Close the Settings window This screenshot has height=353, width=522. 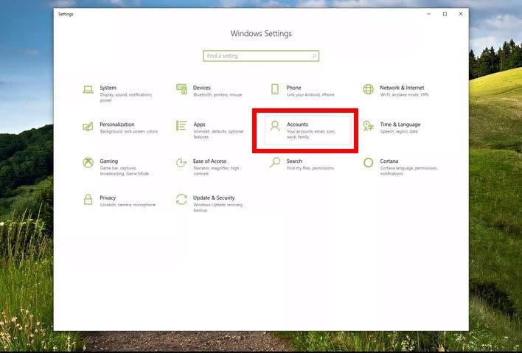point(461,14)
